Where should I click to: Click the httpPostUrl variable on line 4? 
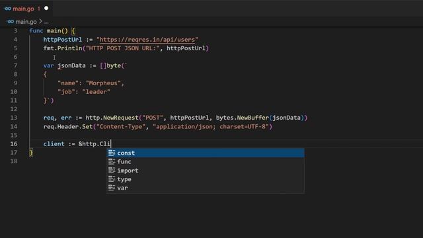pyautogui.click(x=63, y=40)
